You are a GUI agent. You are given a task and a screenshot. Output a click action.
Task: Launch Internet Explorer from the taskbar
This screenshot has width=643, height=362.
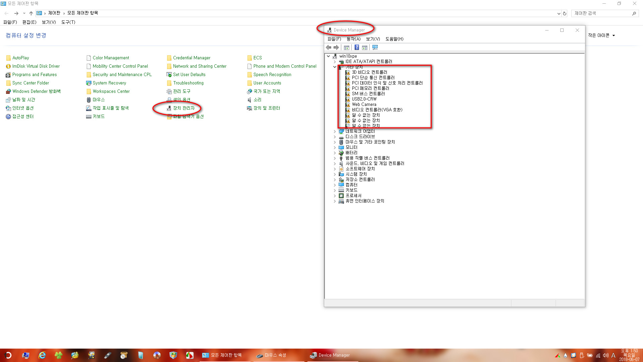point(42,355)
